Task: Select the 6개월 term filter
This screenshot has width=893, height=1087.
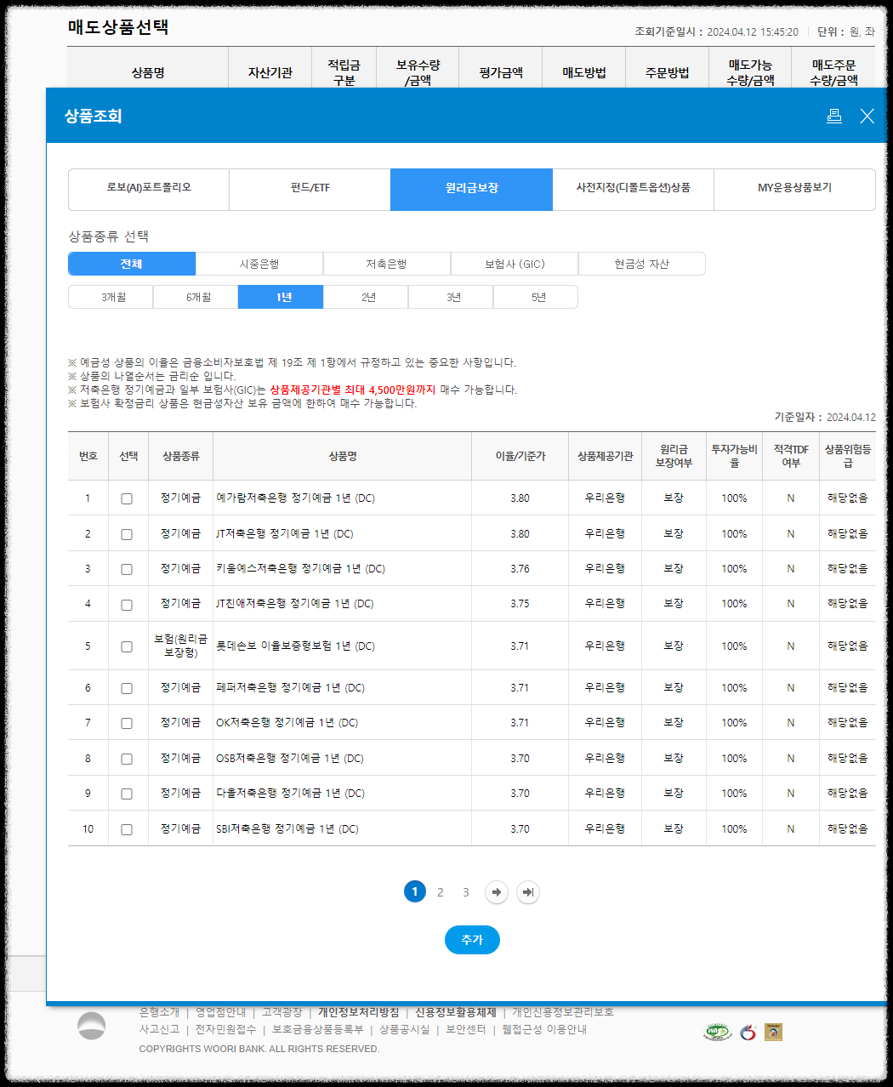Action: (195, 296)
